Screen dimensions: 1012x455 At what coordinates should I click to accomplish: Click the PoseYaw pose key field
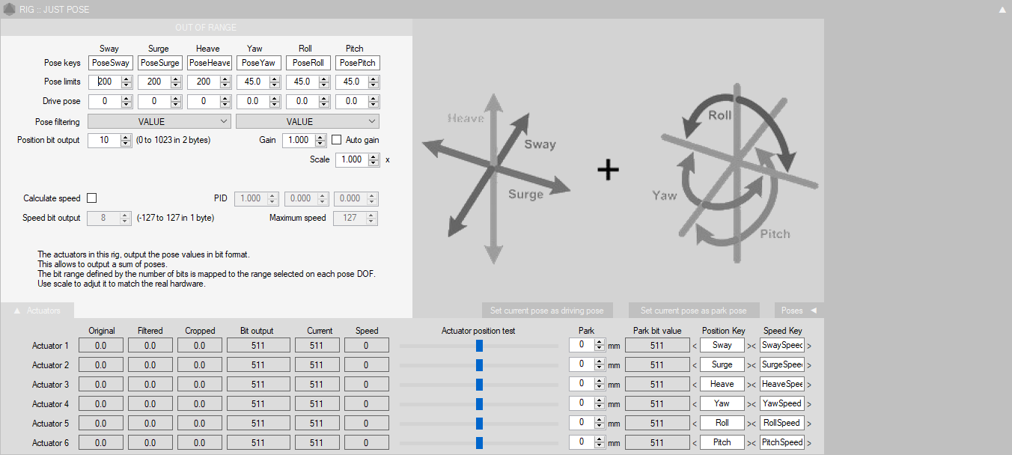258,63
